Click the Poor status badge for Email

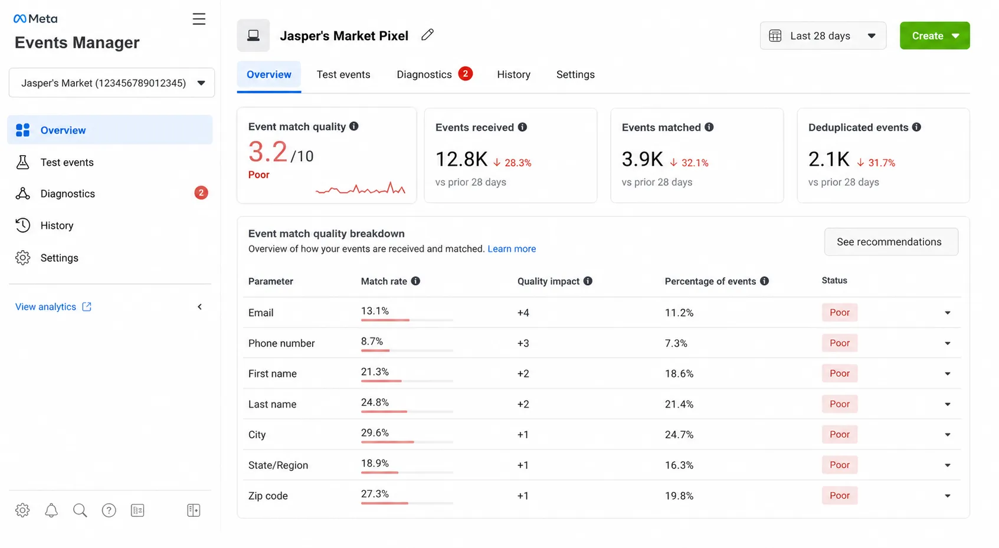tap(840, 313)
